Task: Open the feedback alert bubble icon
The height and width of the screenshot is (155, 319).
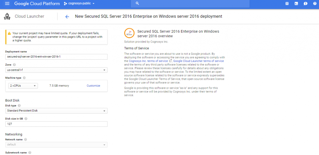Action: [x=306, y=3]
